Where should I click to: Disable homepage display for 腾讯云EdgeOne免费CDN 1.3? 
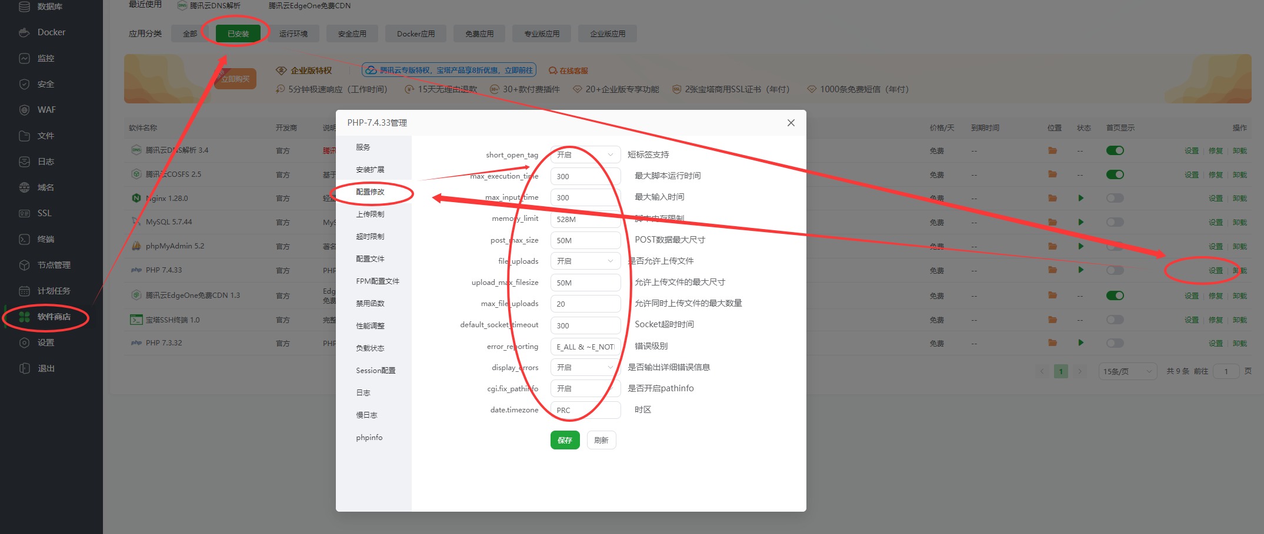coord(1115,295)
